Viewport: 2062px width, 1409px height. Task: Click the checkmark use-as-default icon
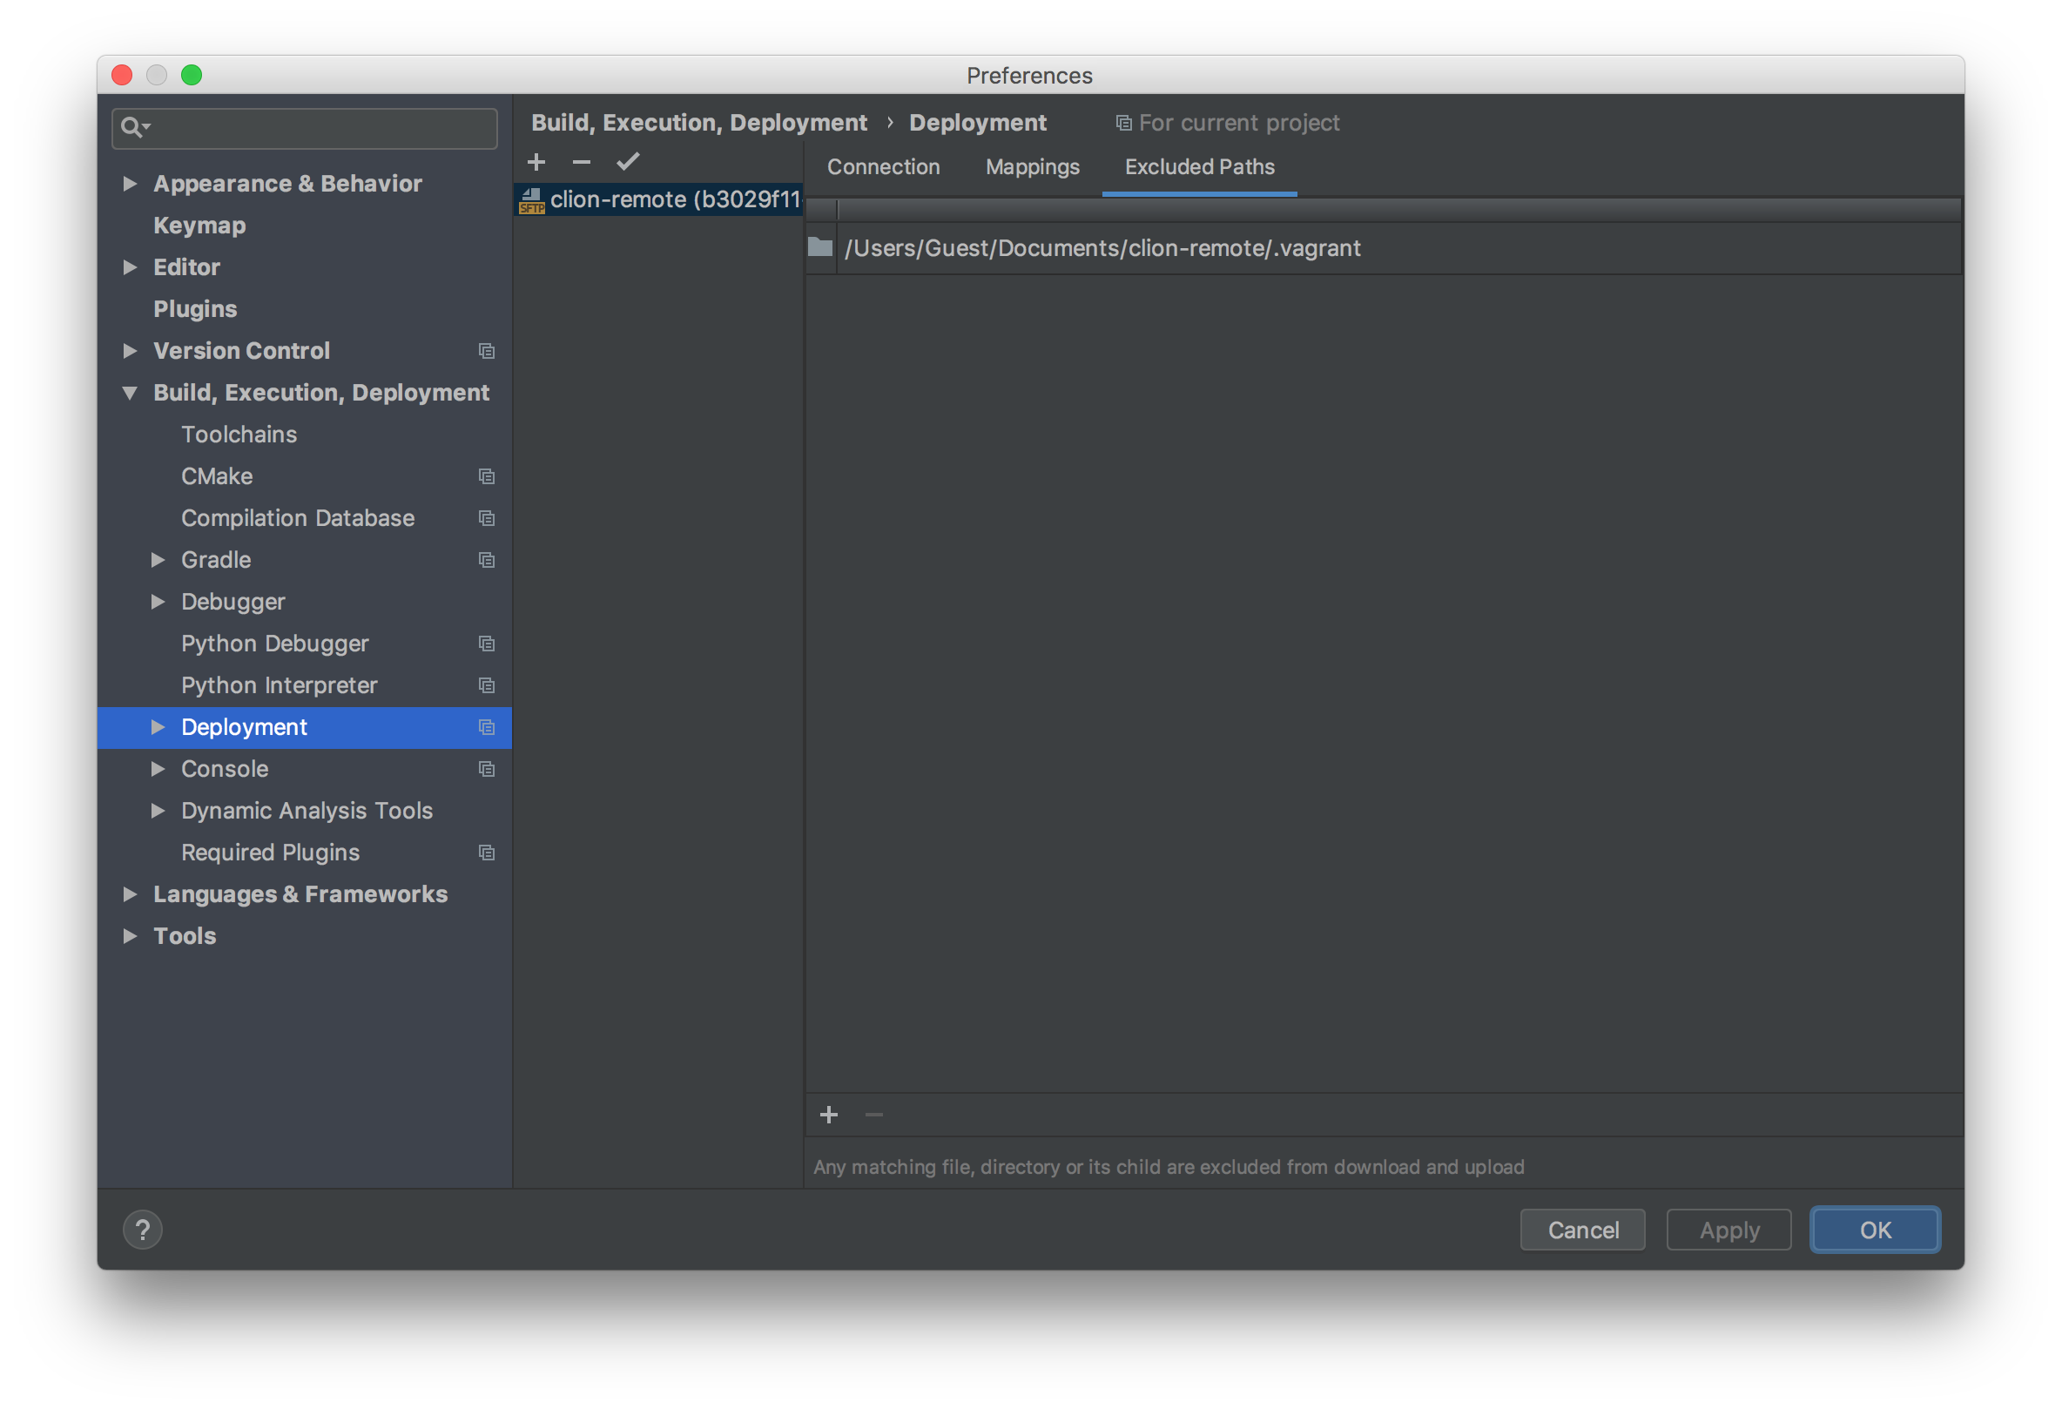coord(628,161)
